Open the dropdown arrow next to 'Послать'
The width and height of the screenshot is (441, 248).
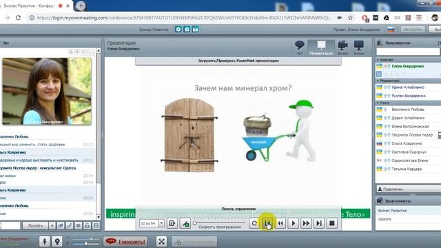pos(52,225)
